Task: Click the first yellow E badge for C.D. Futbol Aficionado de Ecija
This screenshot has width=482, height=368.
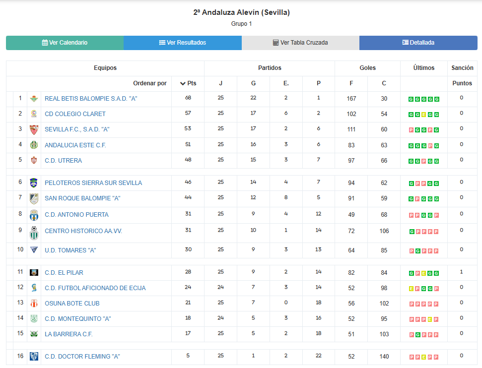Action: pyautogui.click(x=411, y=289)
